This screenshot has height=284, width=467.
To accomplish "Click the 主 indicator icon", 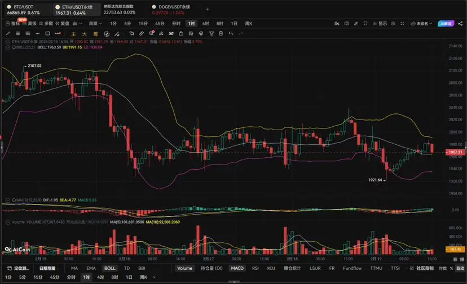I will (73, 34).
